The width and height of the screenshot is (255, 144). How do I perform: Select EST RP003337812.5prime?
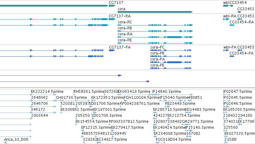click(129, 122)
